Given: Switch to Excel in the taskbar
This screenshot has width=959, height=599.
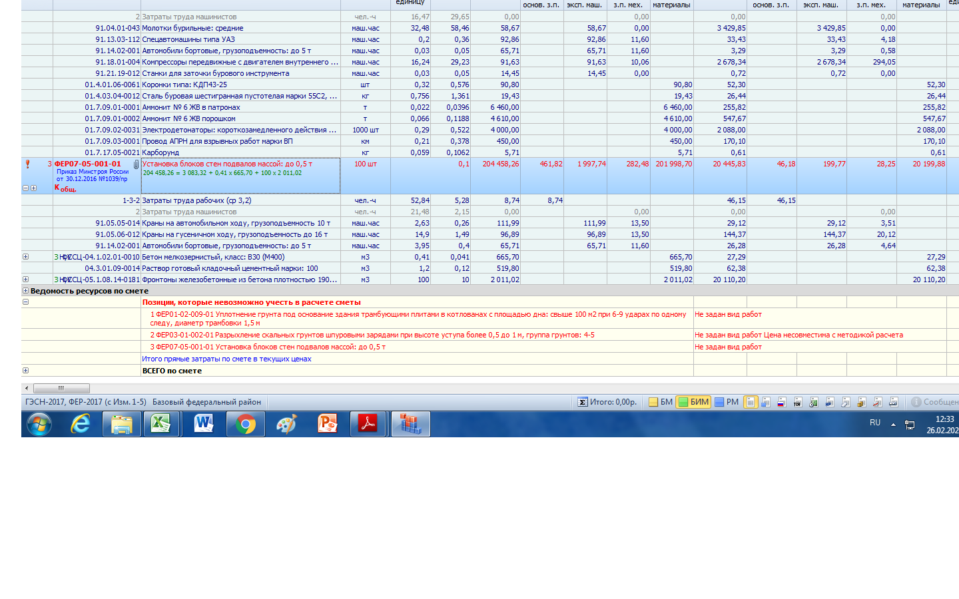Looking at the screenshot, I should click(162, 424).
